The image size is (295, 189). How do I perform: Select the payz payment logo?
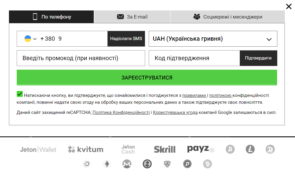pos(201,149)
